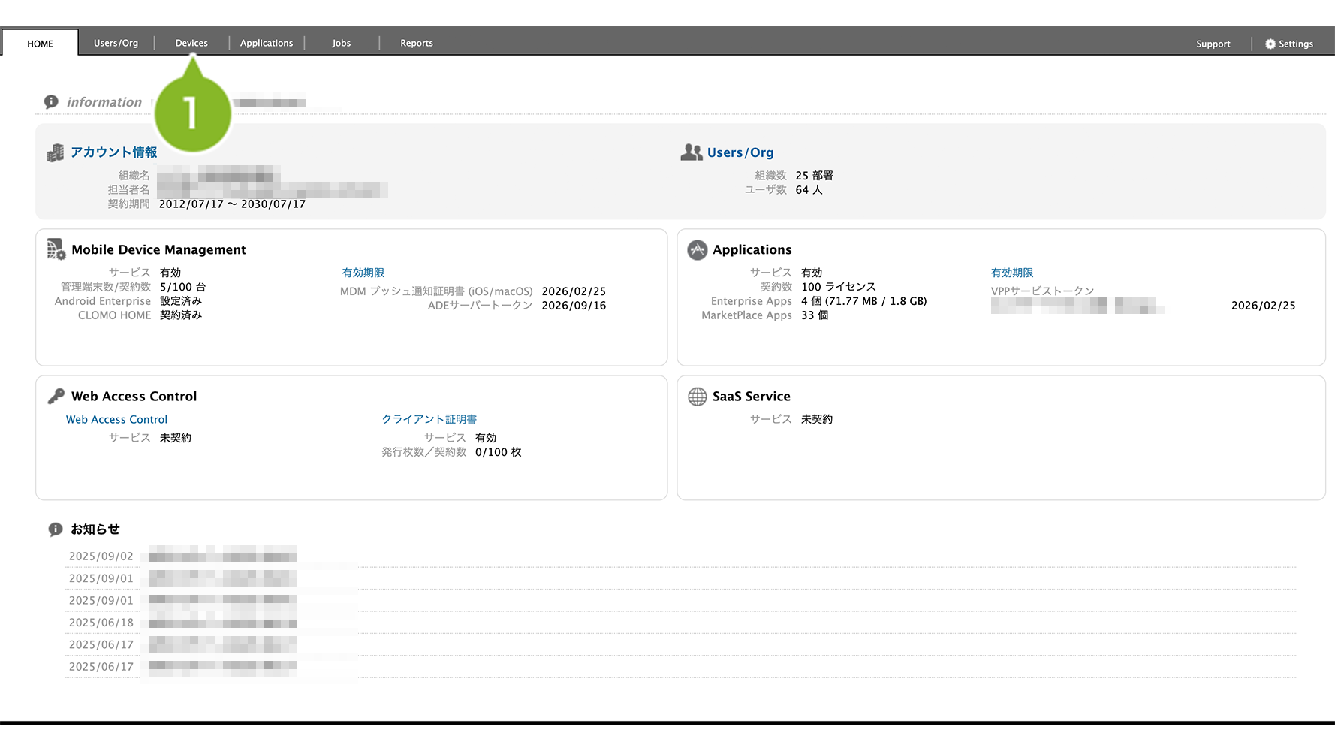
Task: Click the Users/Org heading link
Action: [x=740, y=152]
